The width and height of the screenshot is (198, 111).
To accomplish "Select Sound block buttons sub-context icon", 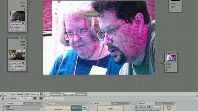I will (50, 98).
